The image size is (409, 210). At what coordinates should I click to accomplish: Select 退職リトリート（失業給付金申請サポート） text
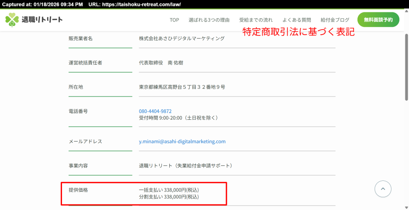[x=186, y=166]
